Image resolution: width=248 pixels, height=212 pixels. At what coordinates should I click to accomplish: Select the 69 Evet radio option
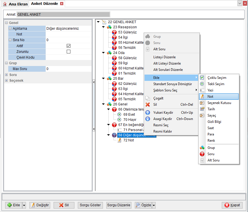click(x=119, y=115)
